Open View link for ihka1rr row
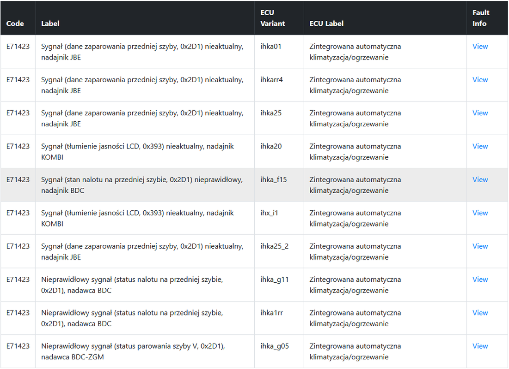509x369 pixels. click(480, 313)
